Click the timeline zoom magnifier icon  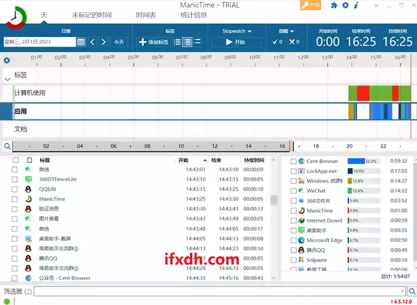7,146
